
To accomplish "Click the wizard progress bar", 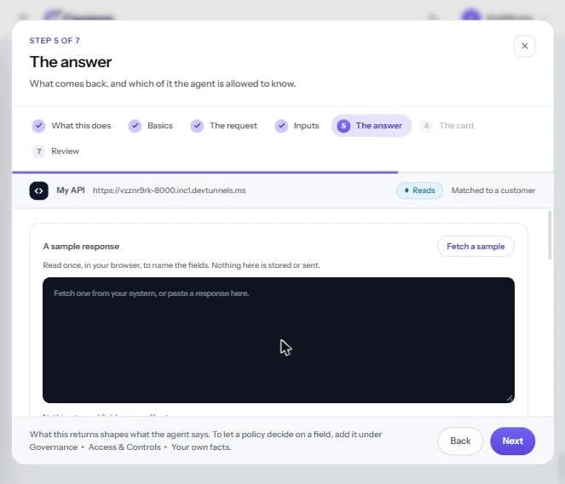I will click(283, 173).
